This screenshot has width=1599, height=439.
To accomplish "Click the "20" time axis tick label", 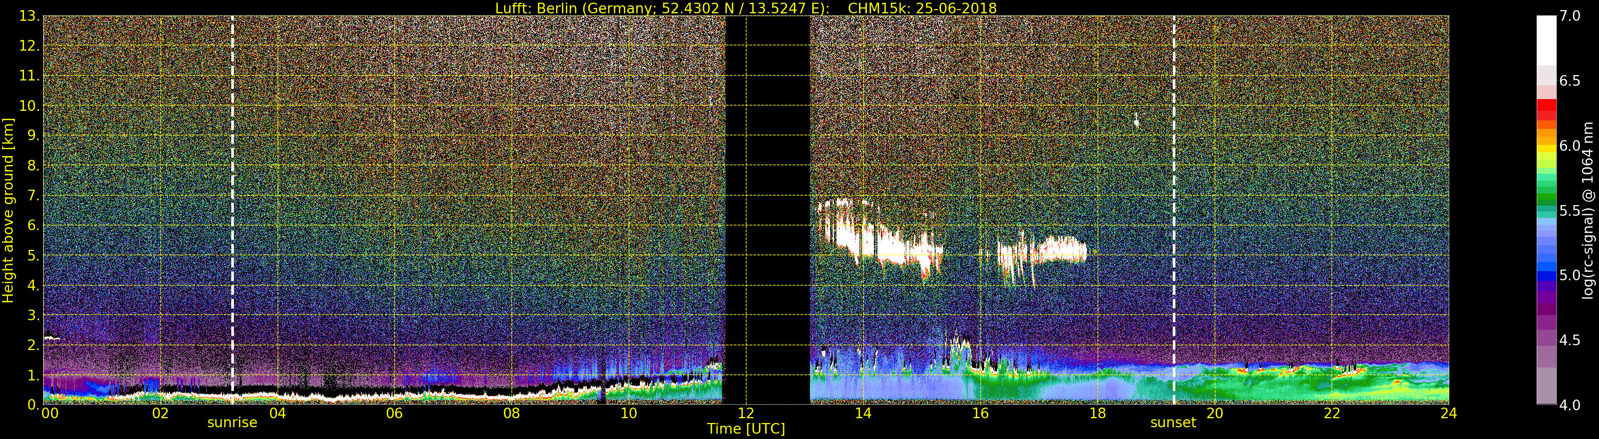I will point(1215,413).
